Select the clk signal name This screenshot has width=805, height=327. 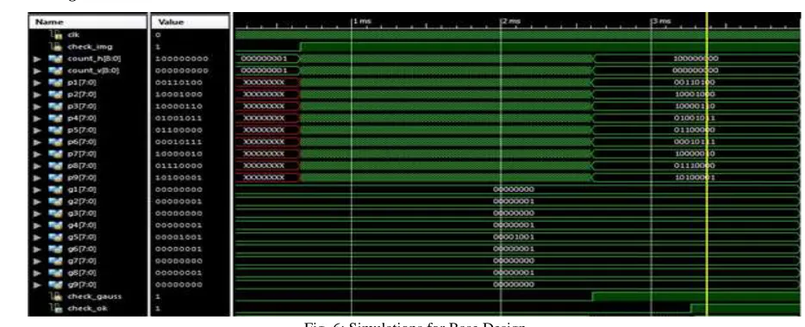(x=73, y=35)
